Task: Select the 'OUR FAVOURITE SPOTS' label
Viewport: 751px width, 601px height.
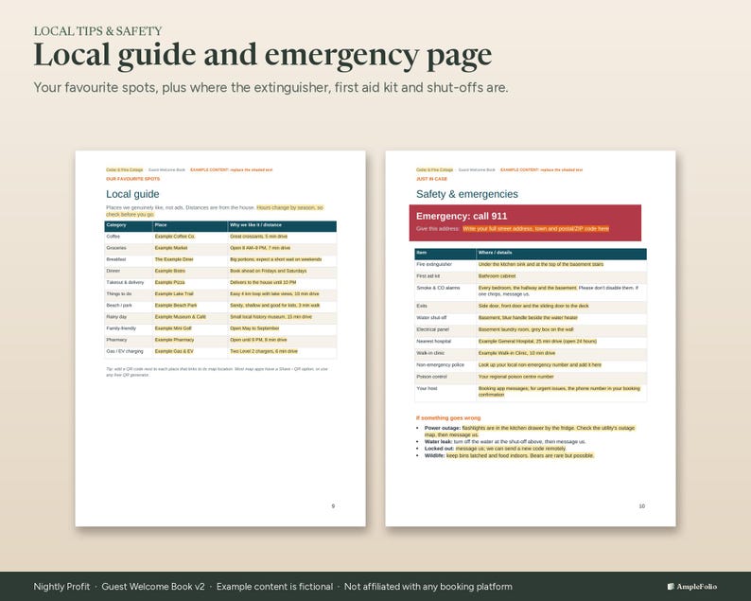Action: click(132, 179)
